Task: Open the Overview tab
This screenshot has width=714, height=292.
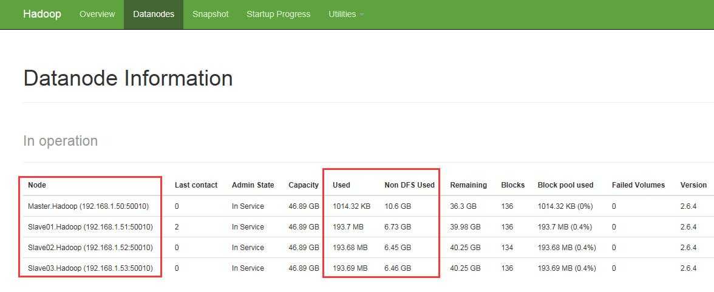Action: pyautogui.click(x=97, y=14)
